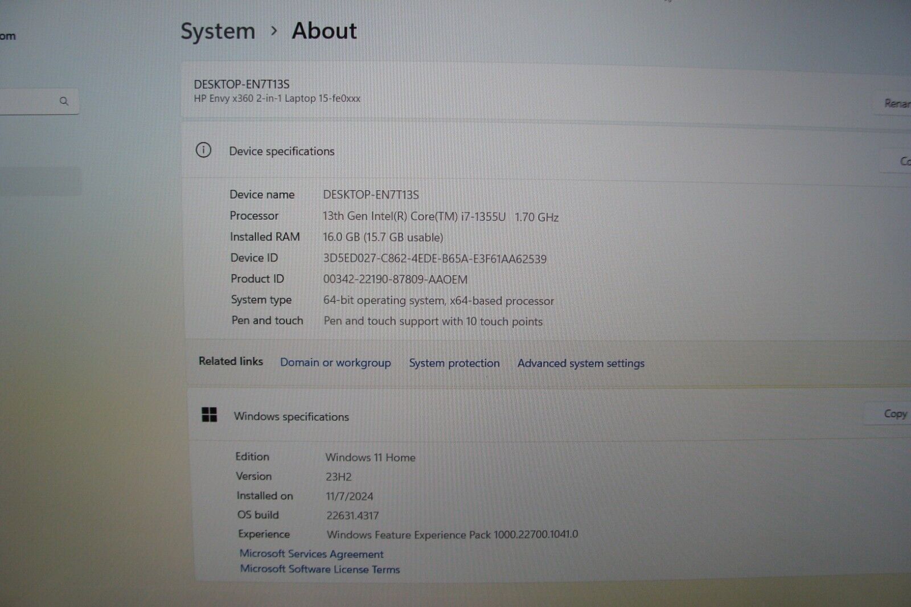This screenshot has width=911, height=607.
Task: Select Edition value Windows 11 Home
Action: [370, 457]
